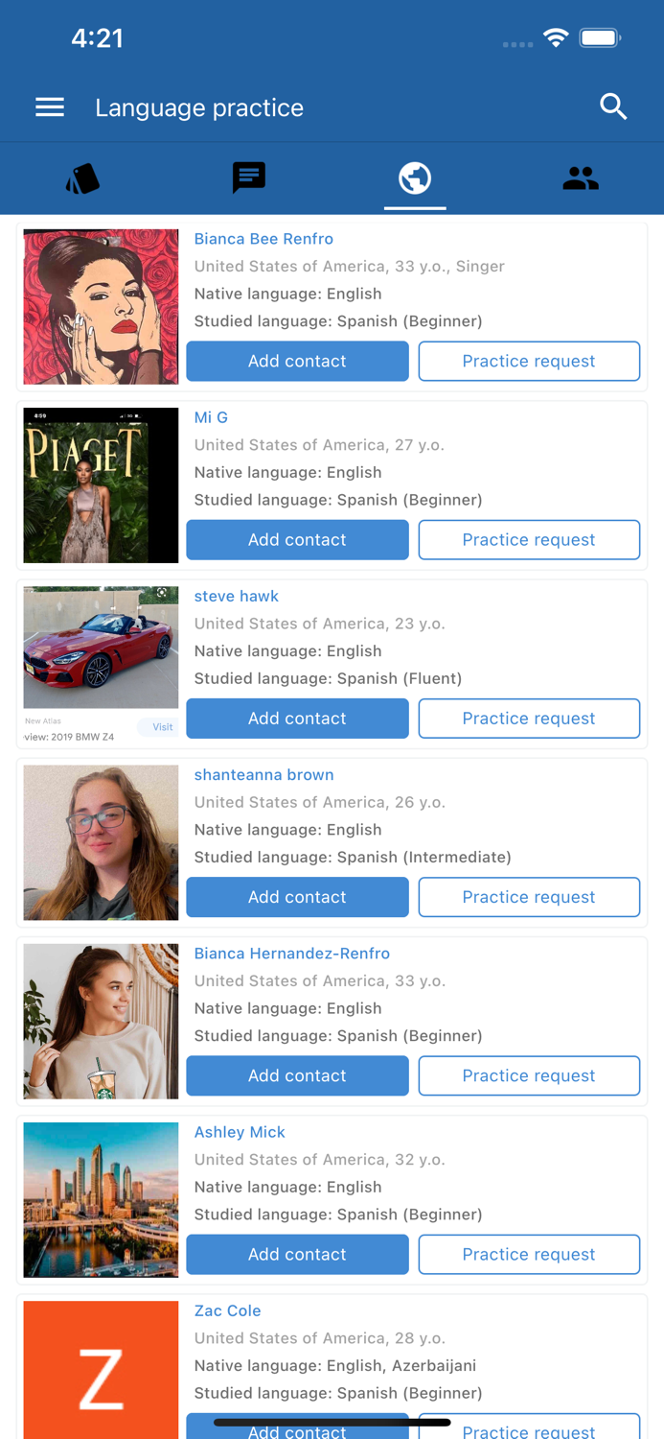Open steve hawk's profile

click(x=236, y=596)
